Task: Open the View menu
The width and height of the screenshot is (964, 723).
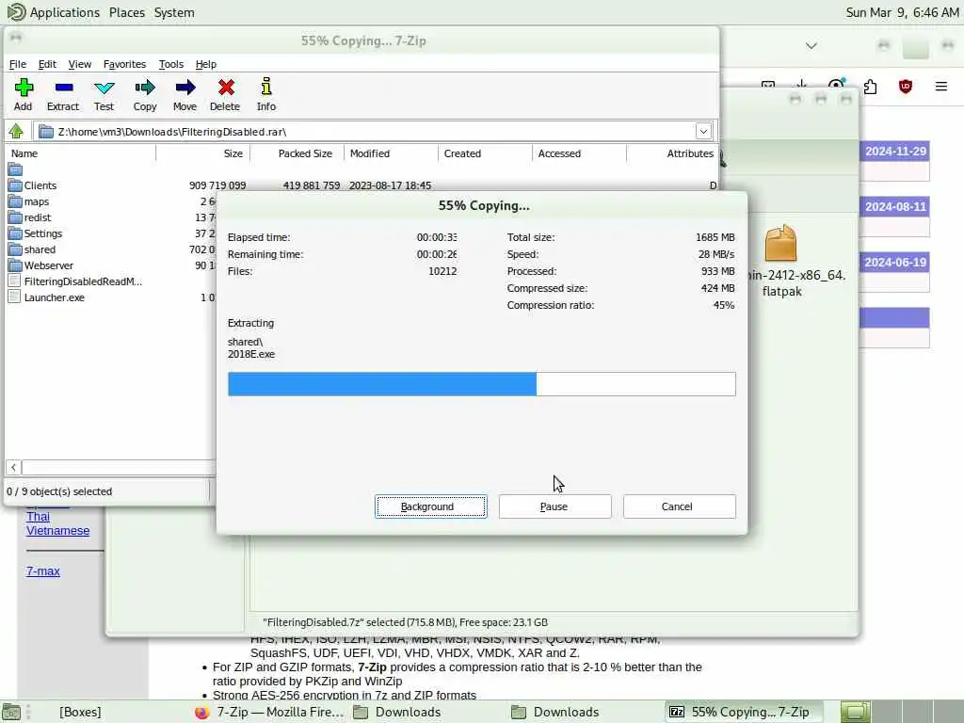Action: [79, 64]
